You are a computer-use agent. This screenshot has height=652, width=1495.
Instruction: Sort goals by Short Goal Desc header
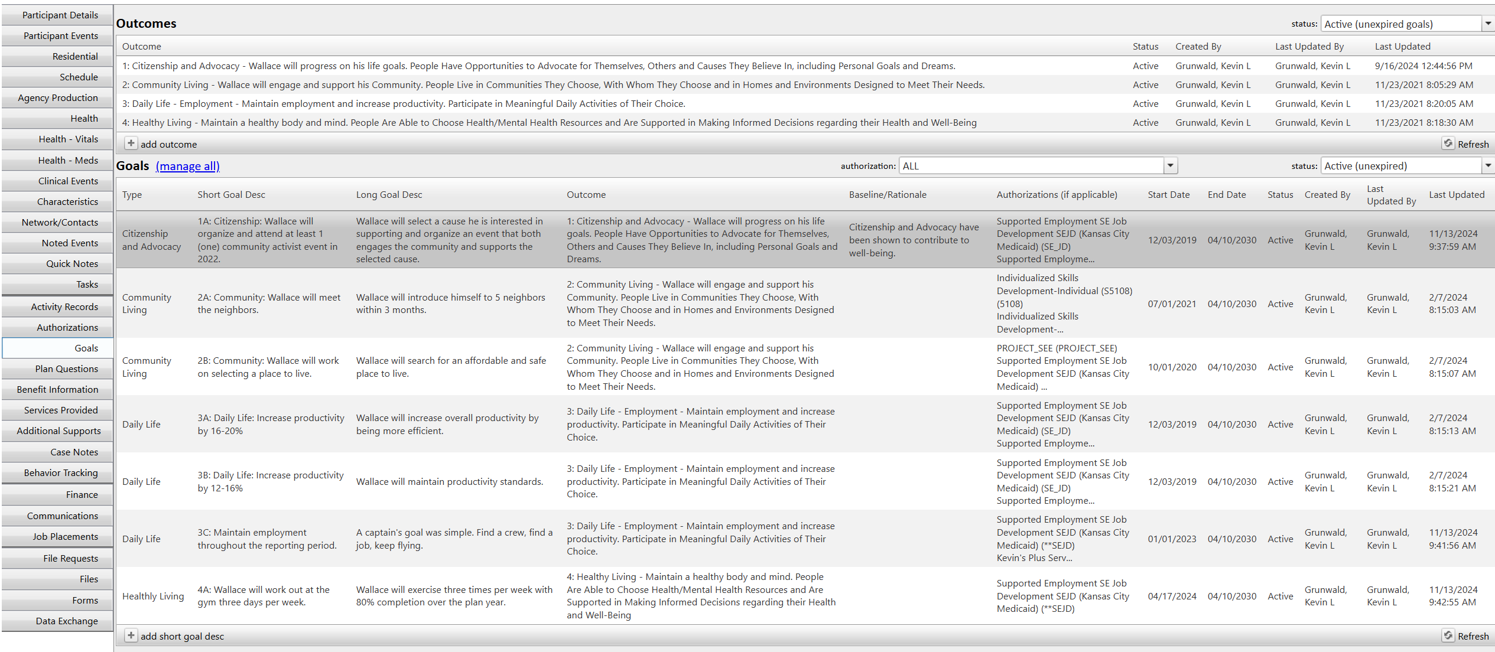(x=231, y=195)
